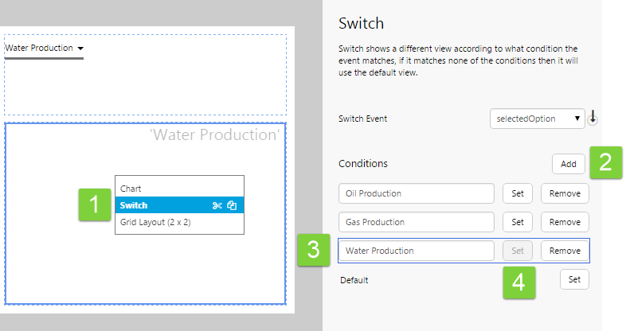Remove the Oil Production condition
626x331 pixels.
[x=565, y=193]
